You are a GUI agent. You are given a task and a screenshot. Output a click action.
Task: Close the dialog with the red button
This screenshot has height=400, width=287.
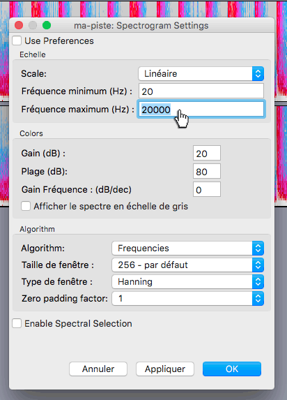[x=19, y=26]
